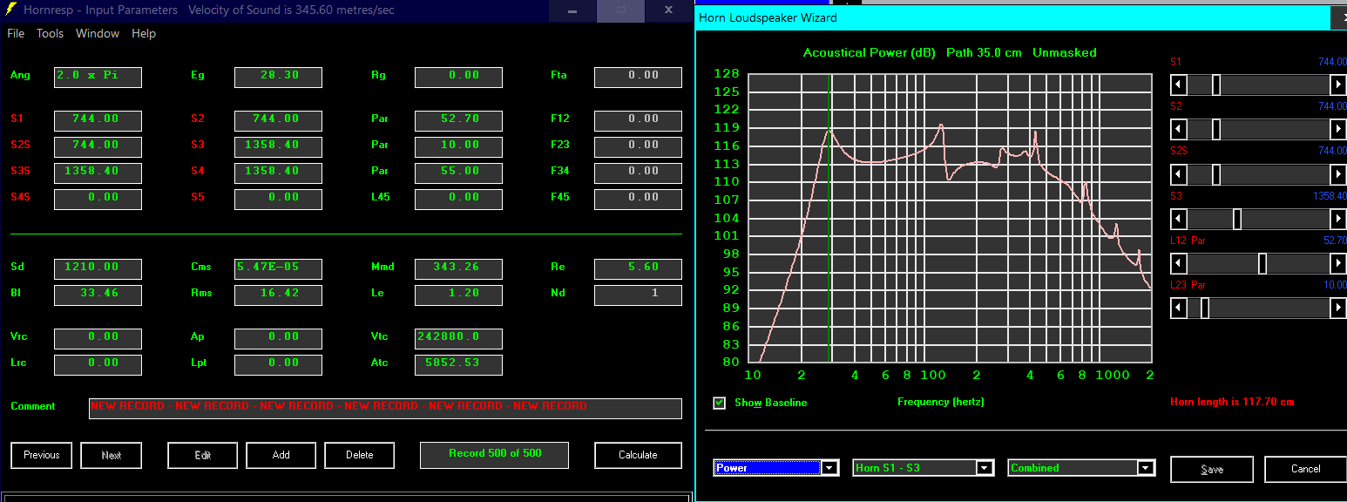Click the L23 Par slider left arrow
1347x502 pixels.
click(1178, 308)
